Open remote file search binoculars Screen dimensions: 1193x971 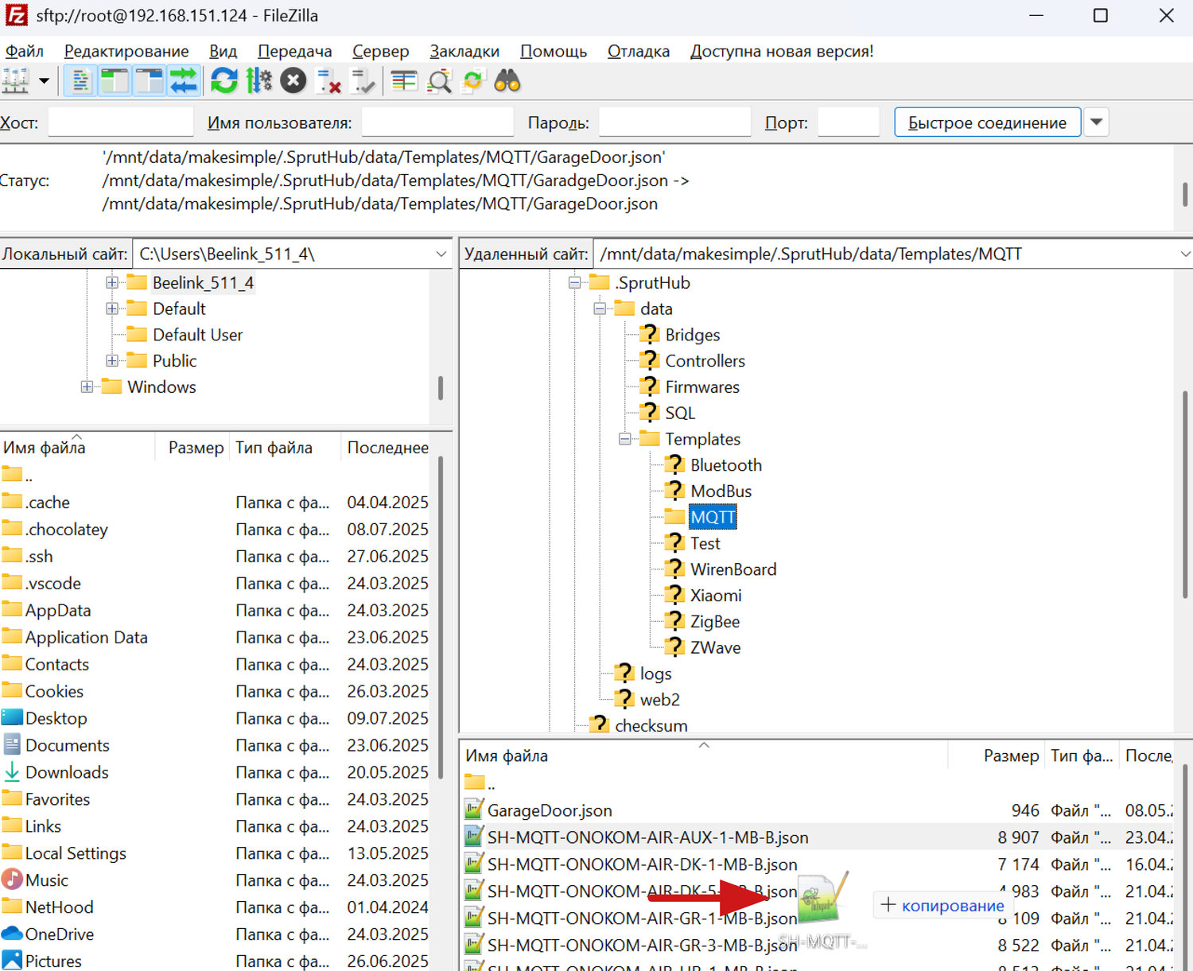(x=507, y=81)
